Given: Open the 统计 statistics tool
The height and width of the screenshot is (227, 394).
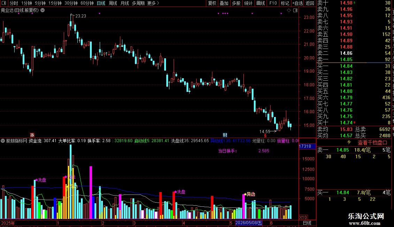Looking at the screenshot, I should [x=248, y=3].
